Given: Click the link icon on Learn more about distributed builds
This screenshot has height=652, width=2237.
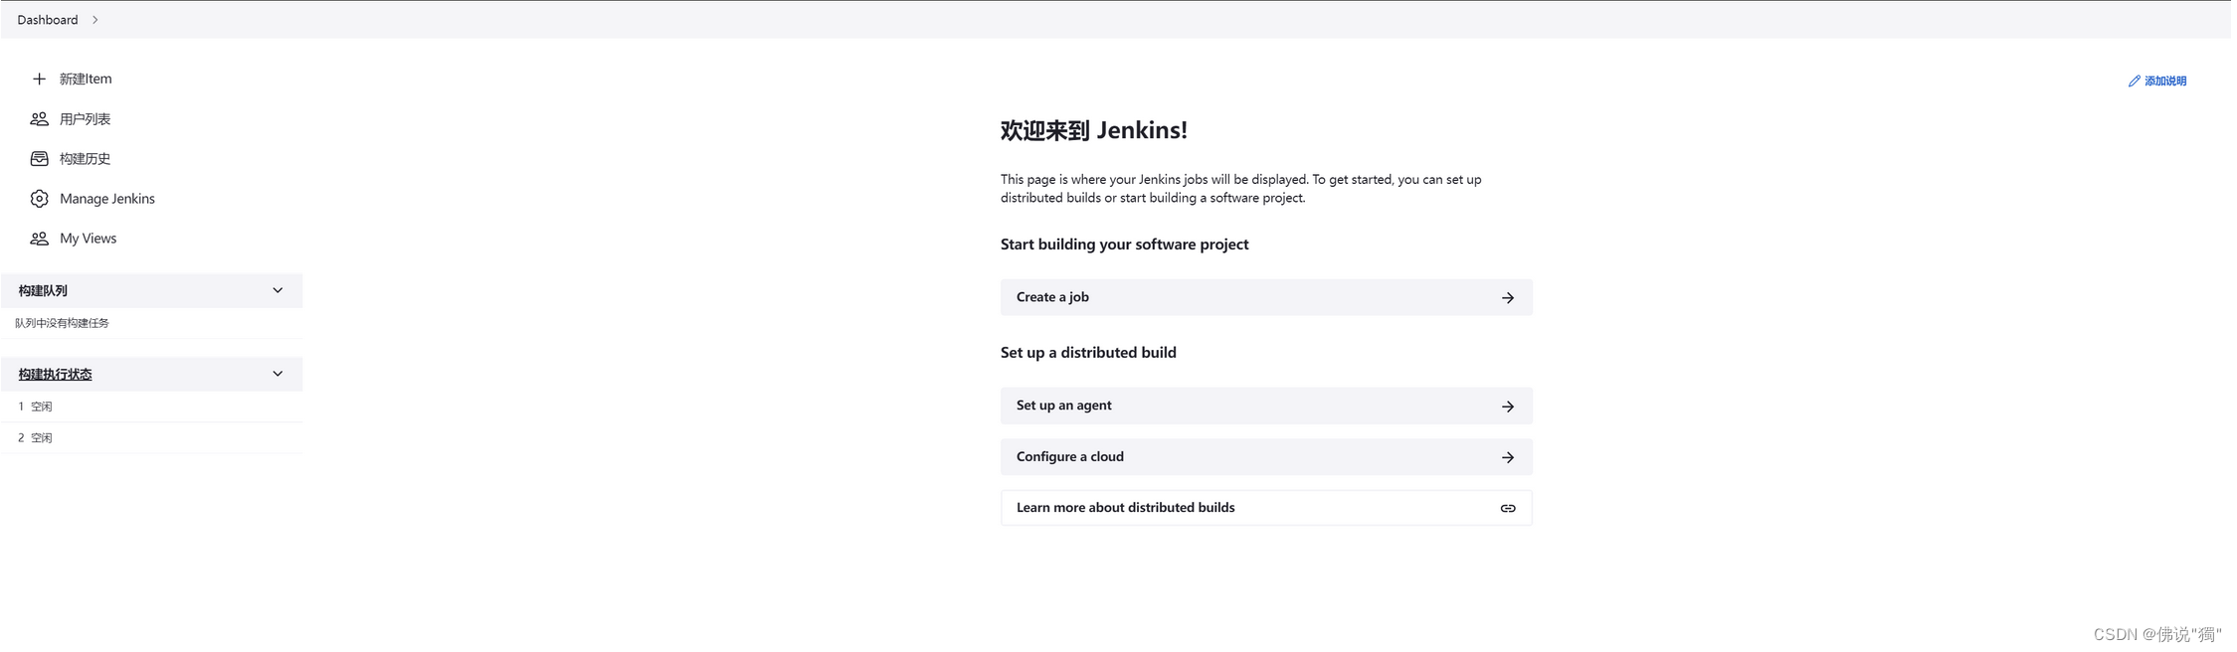Looking at the screenshot, I should pyautogui.click(x=1508, y=509).
